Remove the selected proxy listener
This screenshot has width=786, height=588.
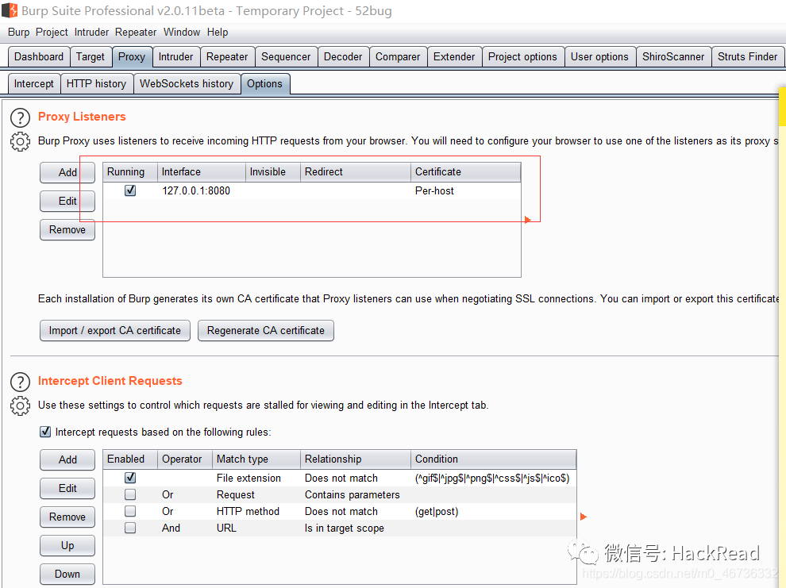click(67, 229)
